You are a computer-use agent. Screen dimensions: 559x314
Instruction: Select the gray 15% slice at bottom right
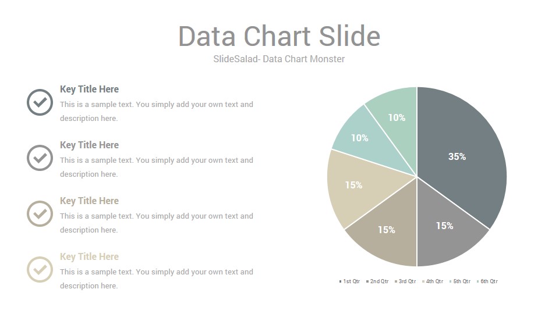coord(445,226)
